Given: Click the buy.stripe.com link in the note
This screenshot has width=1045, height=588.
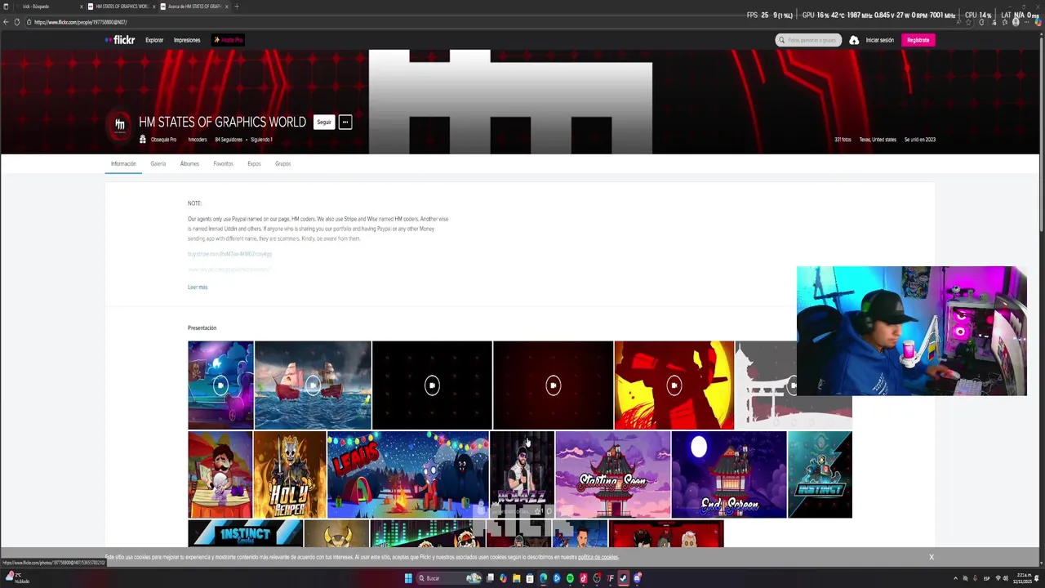Looking at the screenshot, I should (x=229, y=254).
